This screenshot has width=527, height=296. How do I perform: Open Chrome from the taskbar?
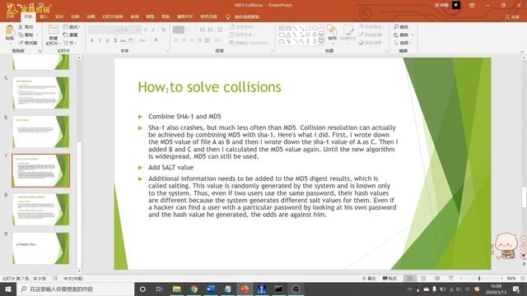tap(194, 289)
